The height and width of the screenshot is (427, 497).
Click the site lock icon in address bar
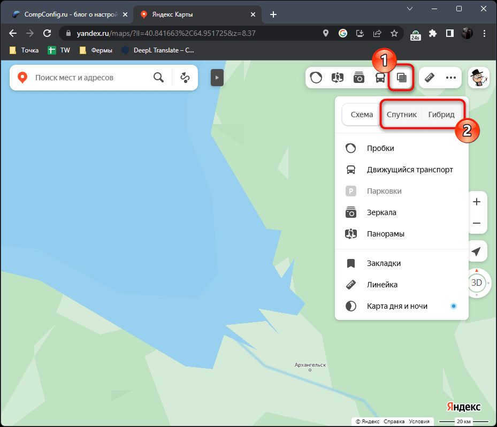click(68, 33)
